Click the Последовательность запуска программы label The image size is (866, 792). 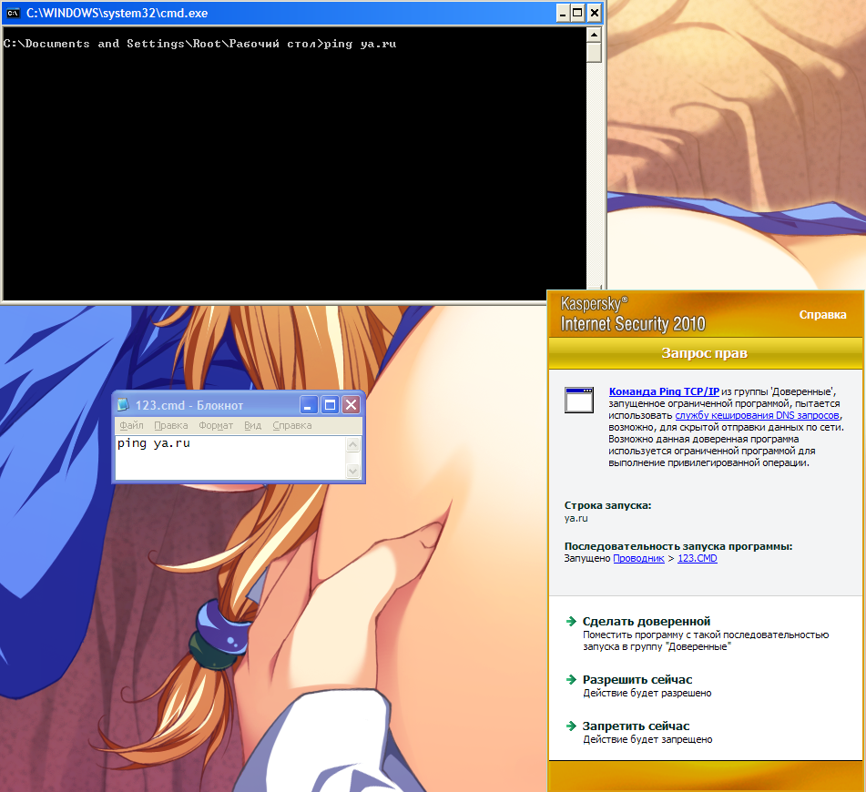click(x=678, y=546)
